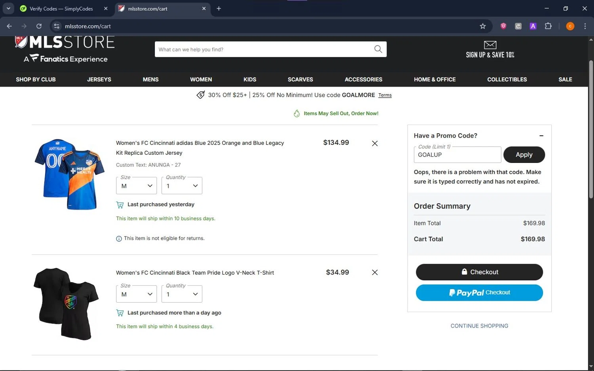Open the jersey Size dropdown
The image size is (594, 371).
pyautogui.click(x=136, y=185)
